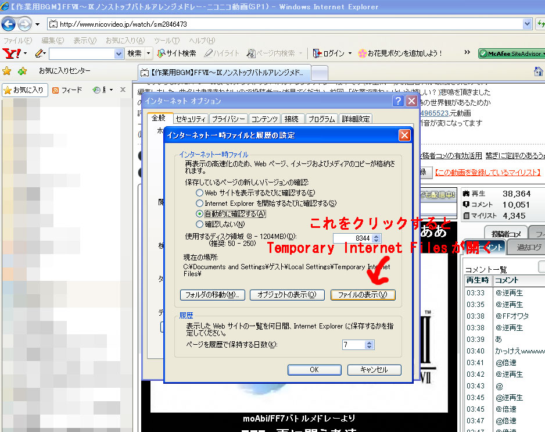Screen dimensions: 545x432
Task: Click the pencil edit icon in Yahoo toolbar
Action: click(40, 53)
